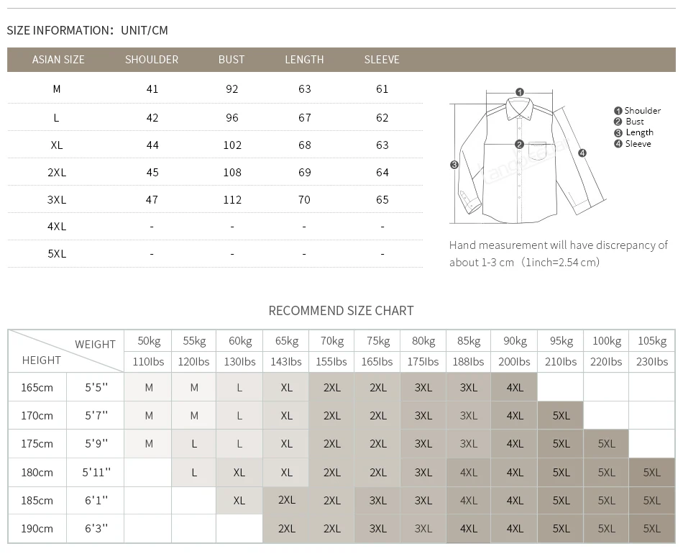Click the BUST column header
The width and height of the screenshot is (683, 554).
pos(232,60)
